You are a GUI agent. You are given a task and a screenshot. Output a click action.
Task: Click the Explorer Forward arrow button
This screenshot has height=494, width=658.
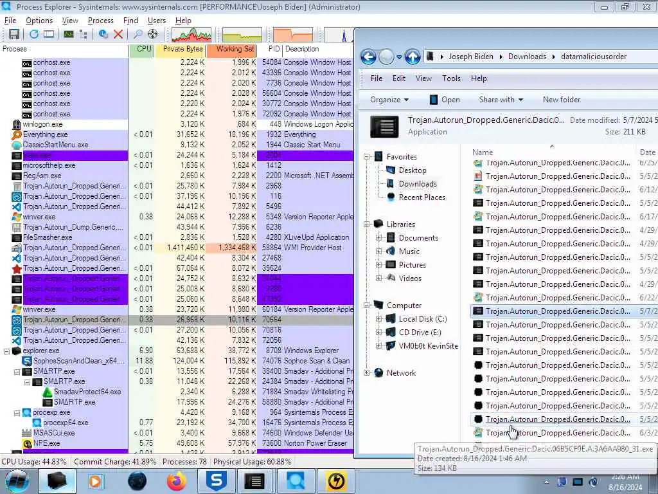(x=386, y=57)
